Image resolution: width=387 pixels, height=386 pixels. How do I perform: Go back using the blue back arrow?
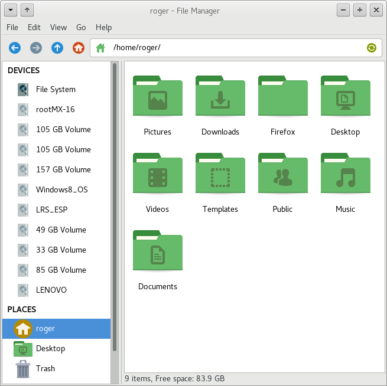click(x=15, y=48)
